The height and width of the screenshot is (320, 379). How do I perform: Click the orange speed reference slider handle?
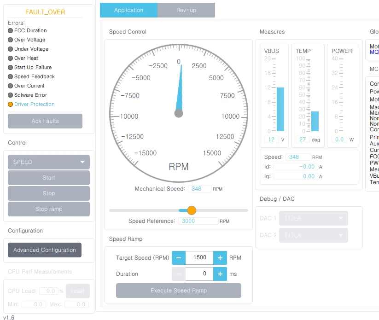click(x=192, y=210)
